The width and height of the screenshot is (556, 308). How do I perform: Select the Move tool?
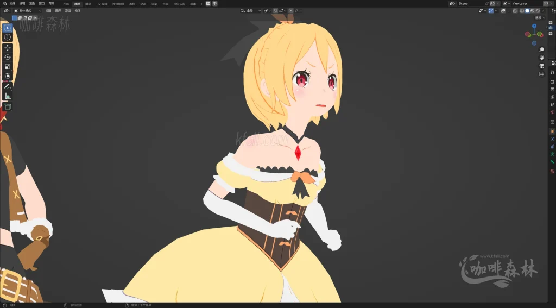[8, 48]
